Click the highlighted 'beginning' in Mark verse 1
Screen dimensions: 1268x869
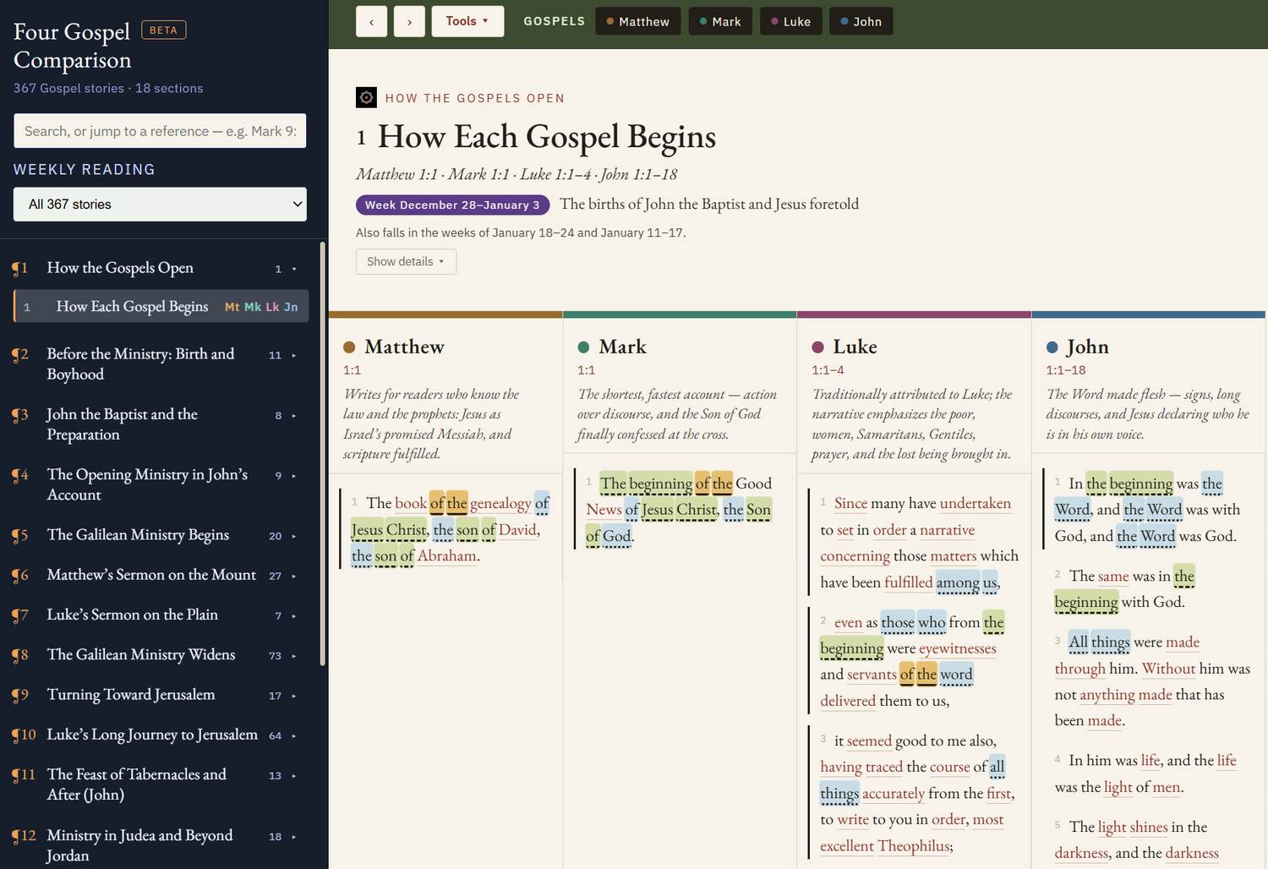click(660, 484)
